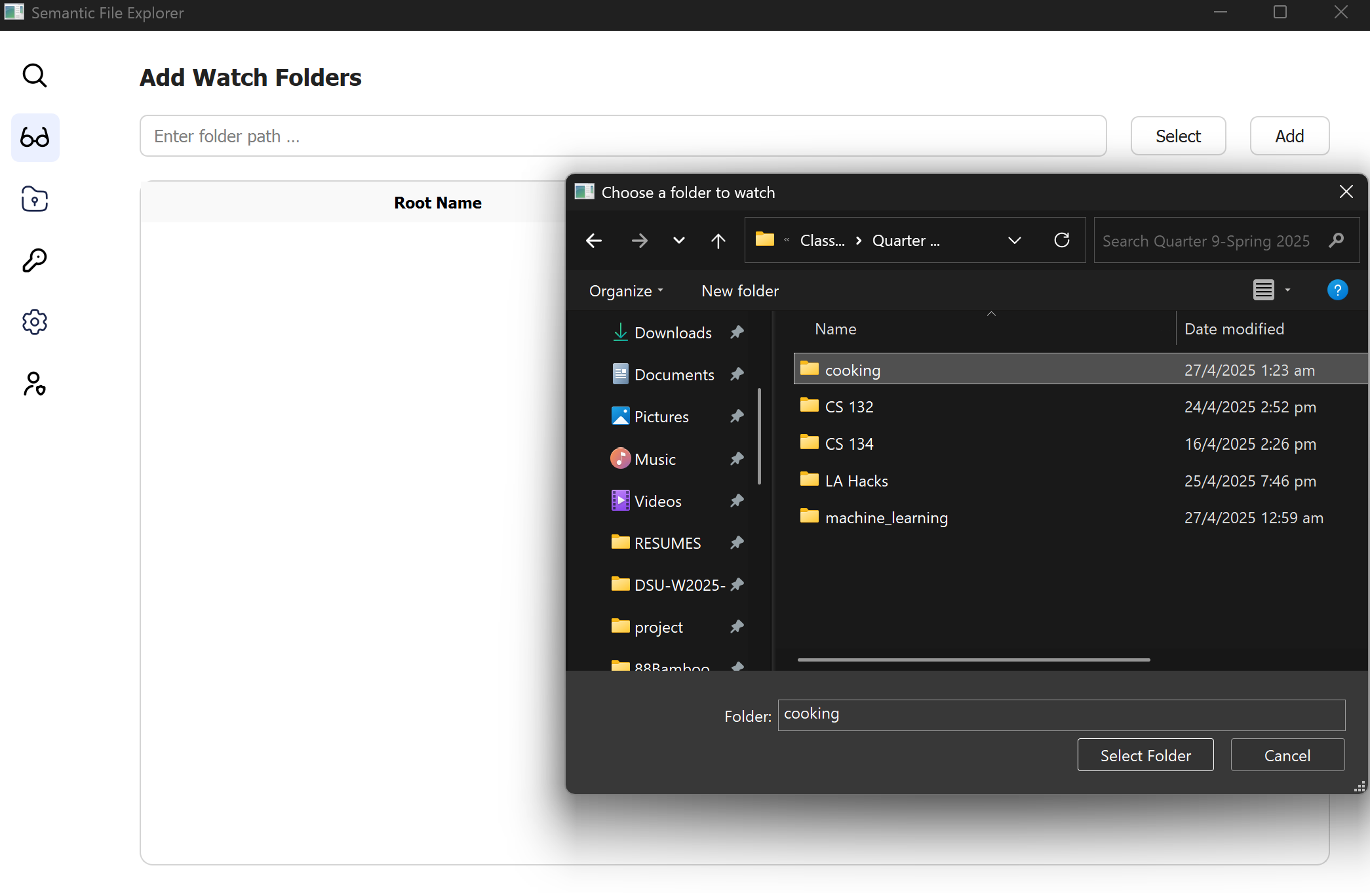
Task: Click New folder in toolbar
Action: pos(739,290)
